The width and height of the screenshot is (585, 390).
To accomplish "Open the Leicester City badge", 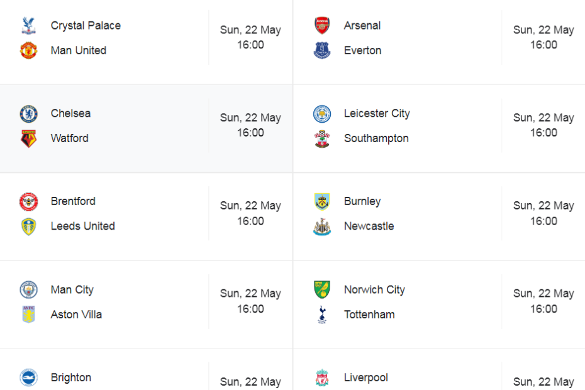I will click(321, 113).
